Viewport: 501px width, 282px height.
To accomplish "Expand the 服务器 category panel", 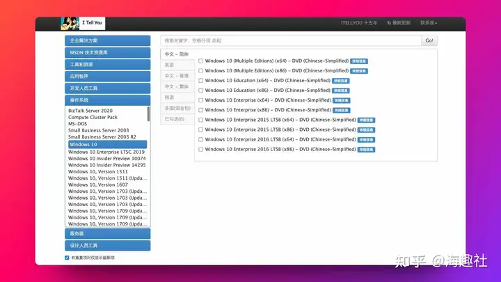I will click(108, 234).
